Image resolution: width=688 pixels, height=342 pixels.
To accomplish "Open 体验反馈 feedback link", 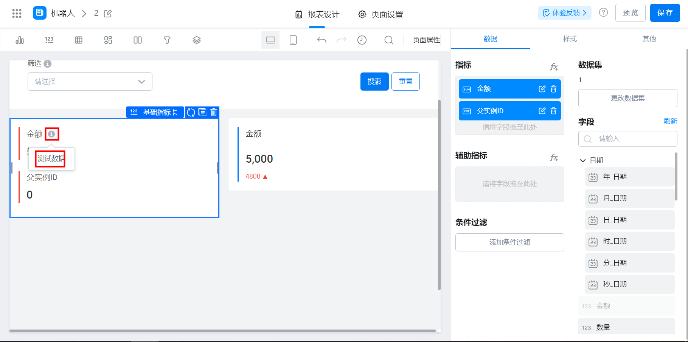I will click(564, 13).
